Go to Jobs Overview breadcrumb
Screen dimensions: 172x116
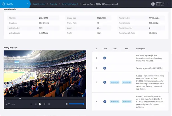click(39, 4)
